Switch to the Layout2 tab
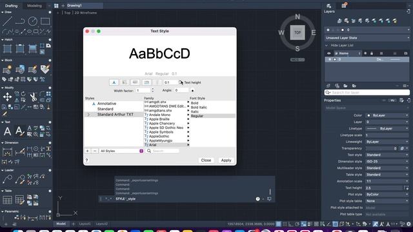The width and height of the screenshot is (413, 232). (x=102, y=224)
